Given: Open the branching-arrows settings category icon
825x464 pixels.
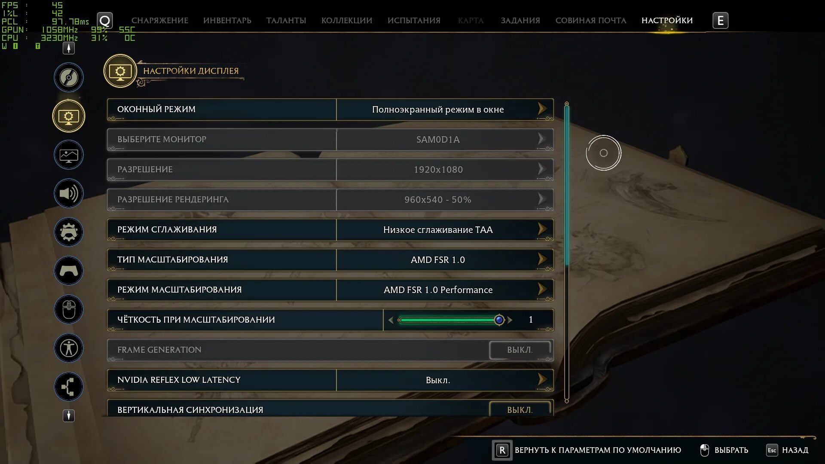Looking at the screenshot, I should [x=69, y=387].
